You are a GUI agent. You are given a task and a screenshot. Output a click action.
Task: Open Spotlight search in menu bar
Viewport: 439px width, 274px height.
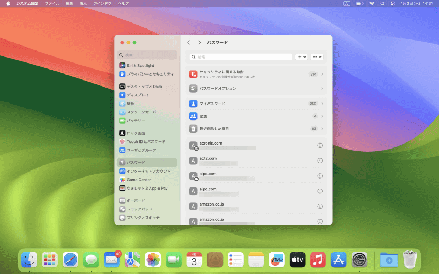point(382,4)
